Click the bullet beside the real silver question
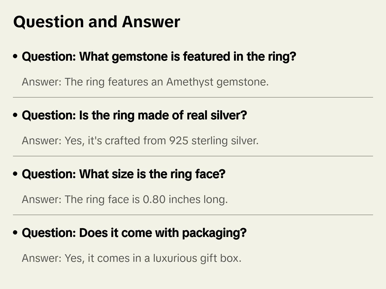386x289 pixels. (x=15, y=115)
